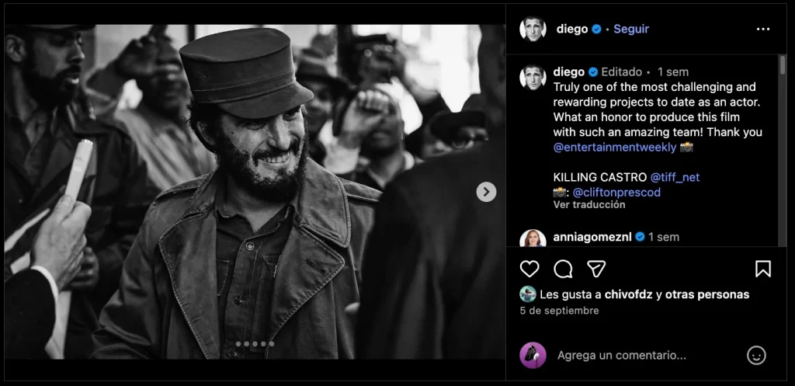795x386 pixels.
Task: Go to next photo with arrow
Action: pos(486,192)
